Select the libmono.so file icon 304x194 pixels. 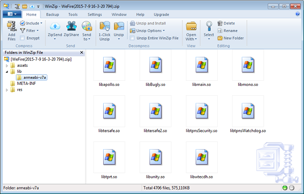click(x=248, y=65)
